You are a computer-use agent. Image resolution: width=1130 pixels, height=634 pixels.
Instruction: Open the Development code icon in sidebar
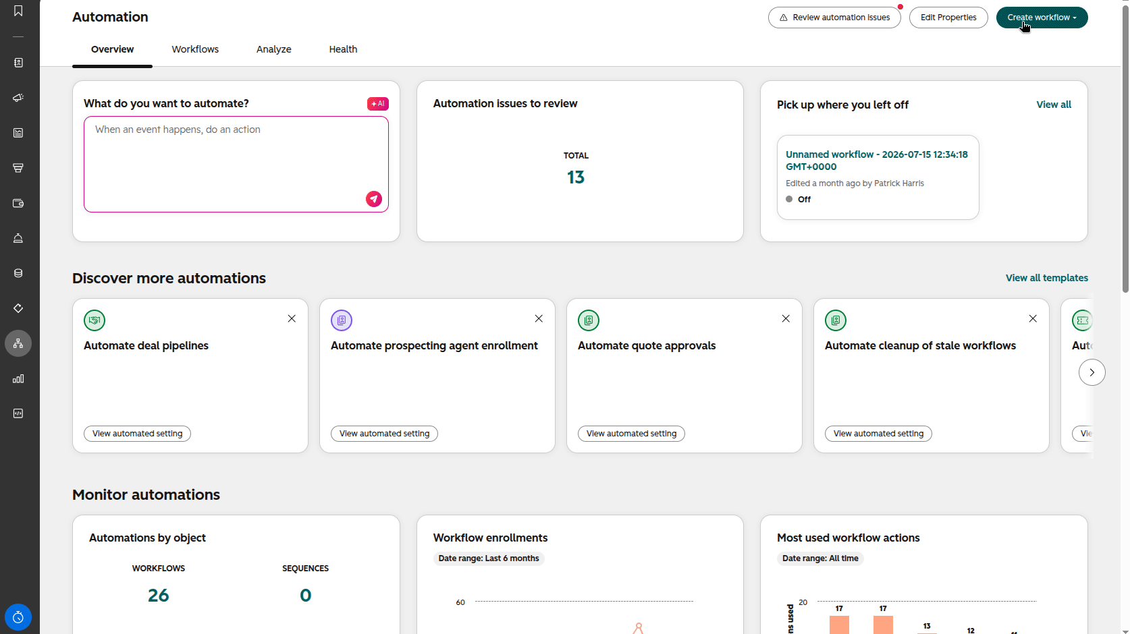click(x=18, y=413)
